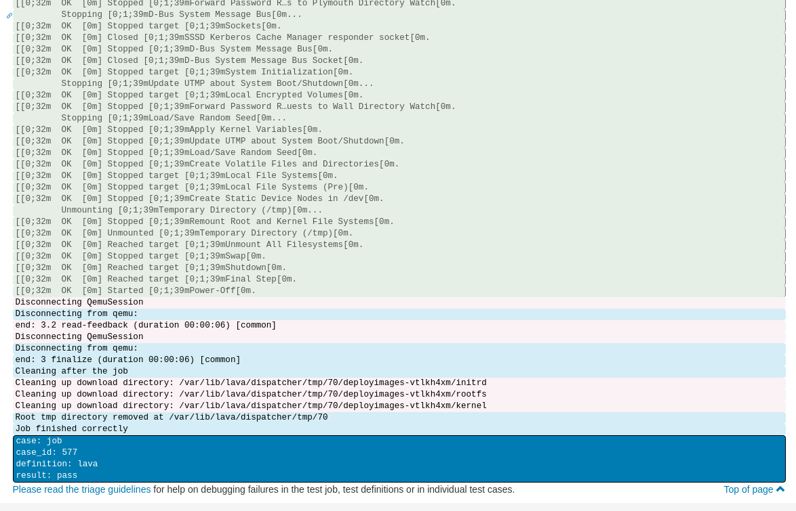Screen dimensions: 796x511
Task: Click 'Stopping Update UTMP' log line
Action: pos(399,84)
